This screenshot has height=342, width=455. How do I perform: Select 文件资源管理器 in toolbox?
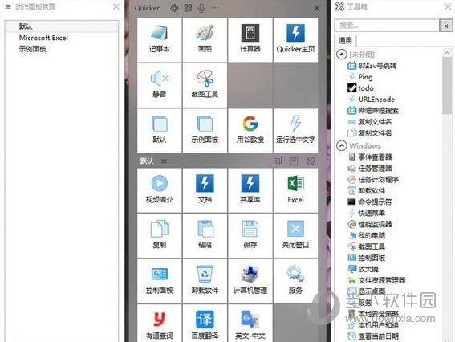tap(376, 280)
